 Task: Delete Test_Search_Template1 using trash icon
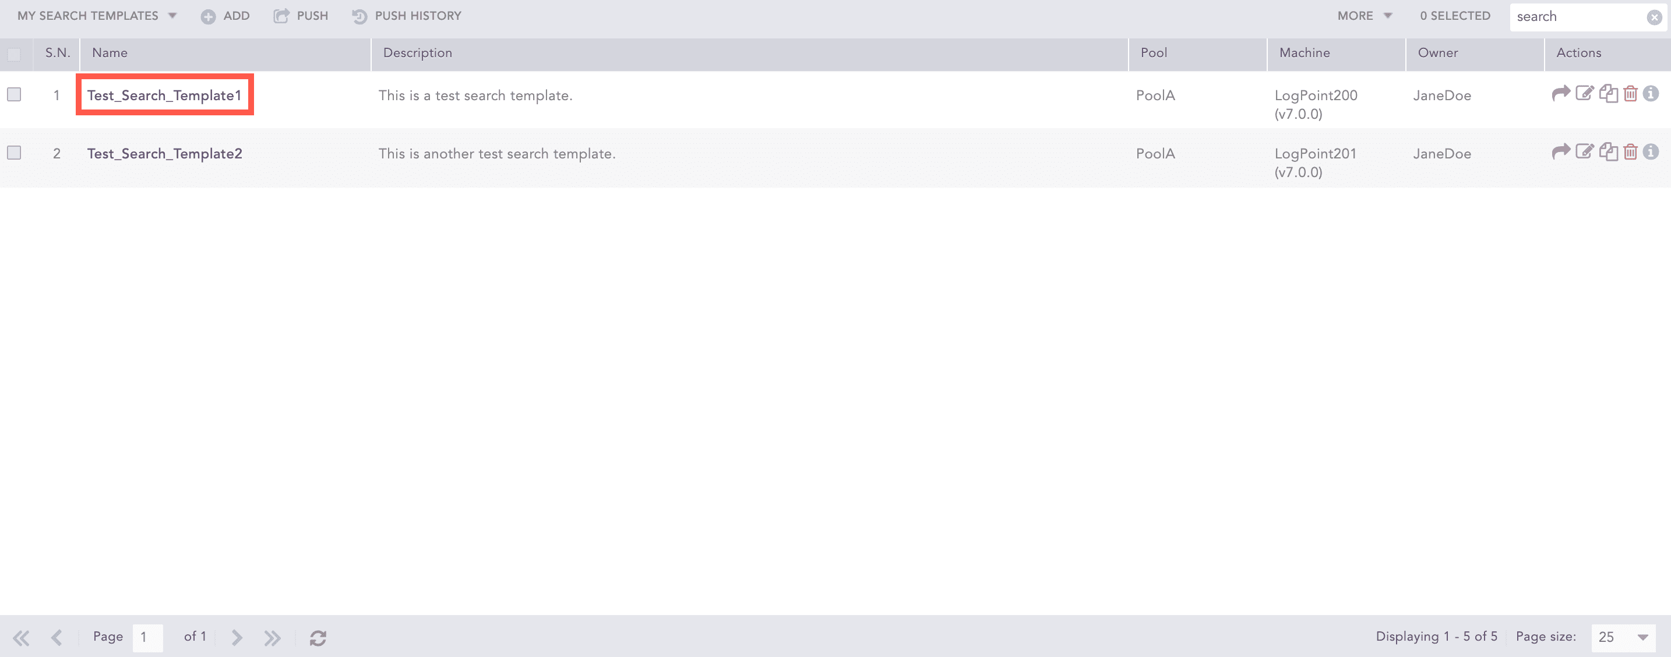[x=1630, y=94]
